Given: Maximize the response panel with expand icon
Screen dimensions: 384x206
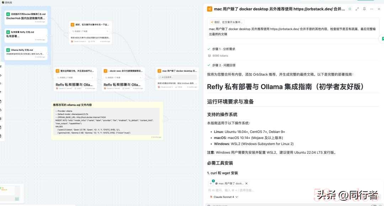Looking at the screenshot, I should [357, 9].
